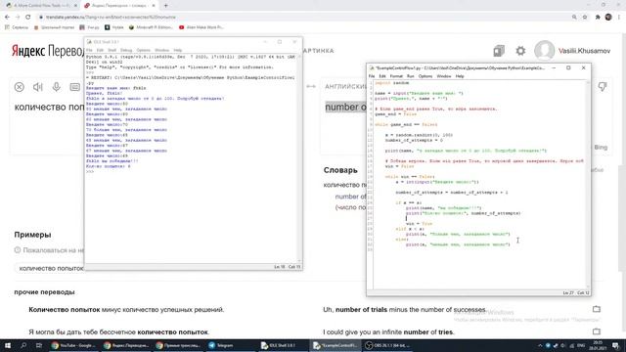Open Run menu in the editor window

pos(411,76)
